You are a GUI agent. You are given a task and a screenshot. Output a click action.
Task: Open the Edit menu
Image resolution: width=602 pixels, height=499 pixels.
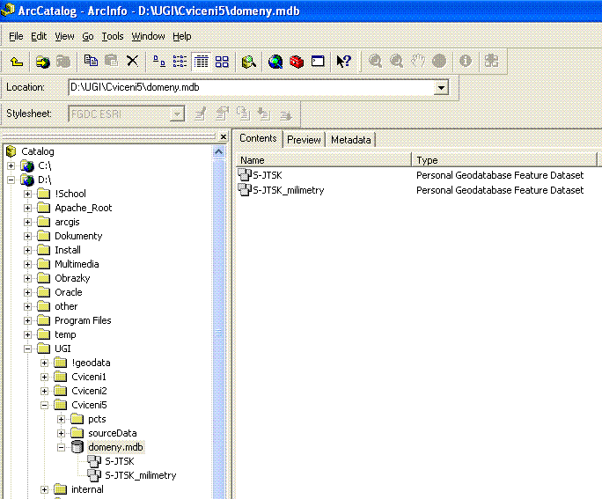coord(39,36)
